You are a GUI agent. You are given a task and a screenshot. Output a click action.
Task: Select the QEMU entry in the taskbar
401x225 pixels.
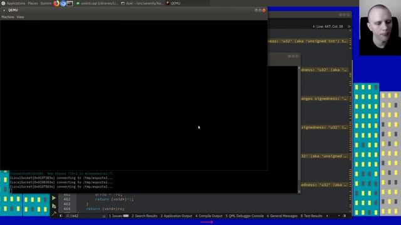coord(174,3)
